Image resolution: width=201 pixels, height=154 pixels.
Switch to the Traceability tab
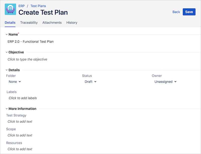pos(29,23)
